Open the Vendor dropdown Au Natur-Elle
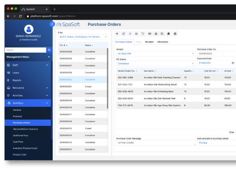Screen dimensions: 236x170 tap(156, 54)
